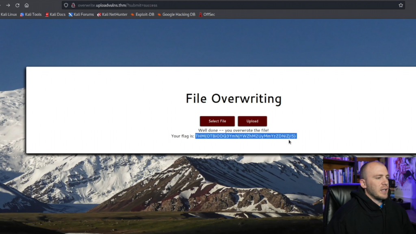Bookmark this page with the star
This screenshot has width=416, height=234.
tap(401, 5)
